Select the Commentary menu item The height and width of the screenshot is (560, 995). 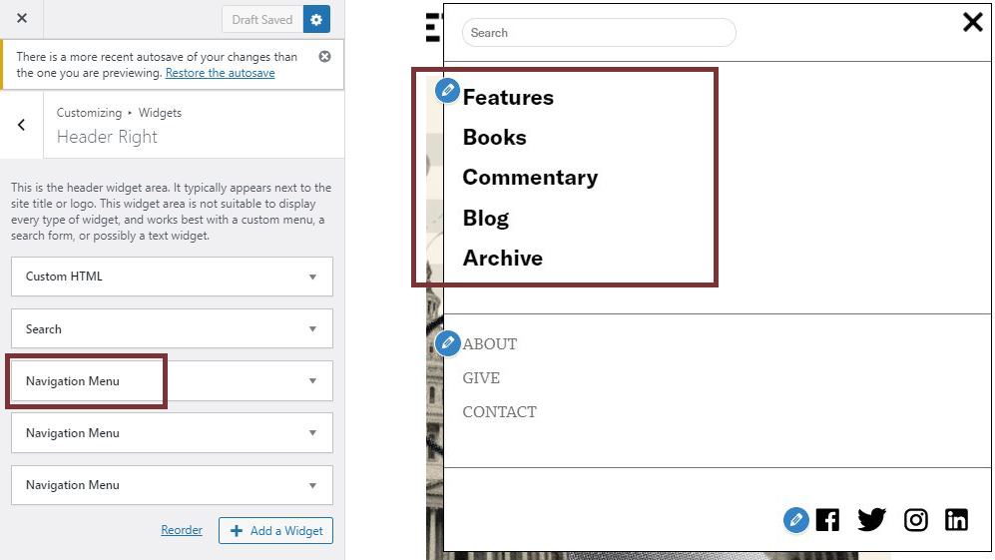coord(530,178)
